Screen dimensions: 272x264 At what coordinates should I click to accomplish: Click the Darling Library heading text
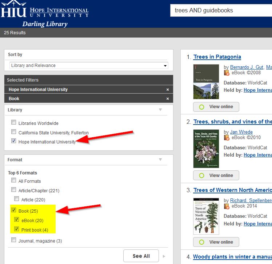click(x=45, y=24)
